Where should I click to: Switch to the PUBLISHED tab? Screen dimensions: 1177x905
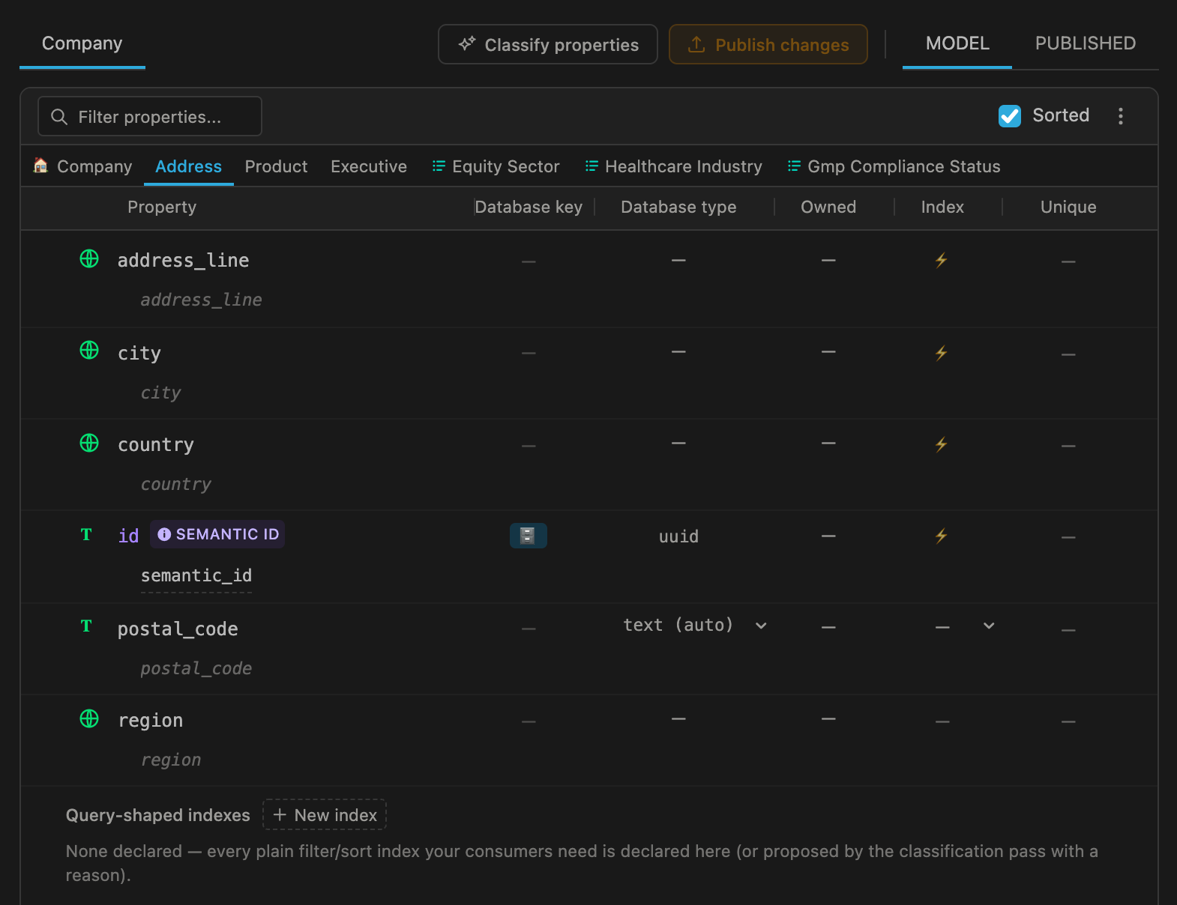tap(1085, 43)
